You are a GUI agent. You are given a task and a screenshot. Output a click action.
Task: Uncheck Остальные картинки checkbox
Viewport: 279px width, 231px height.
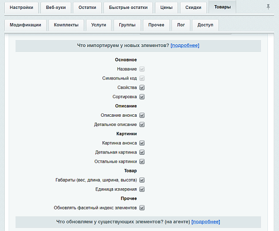click(x=142, y=162)
